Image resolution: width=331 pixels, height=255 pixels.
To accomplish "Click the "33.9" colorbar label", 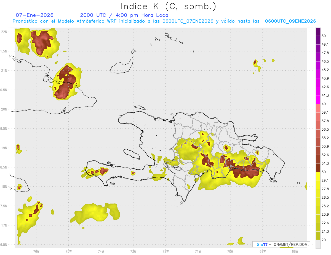I will (x=325, y=146).
